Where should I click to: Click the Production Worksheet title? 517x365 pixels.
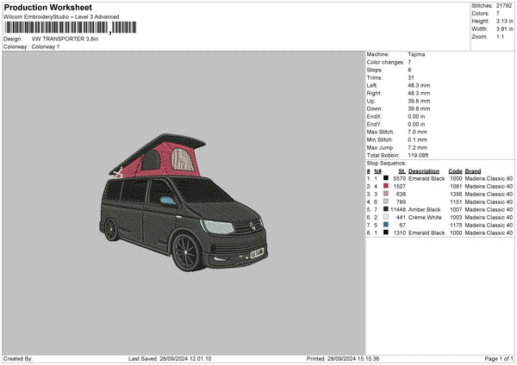[x=47, y=7]
